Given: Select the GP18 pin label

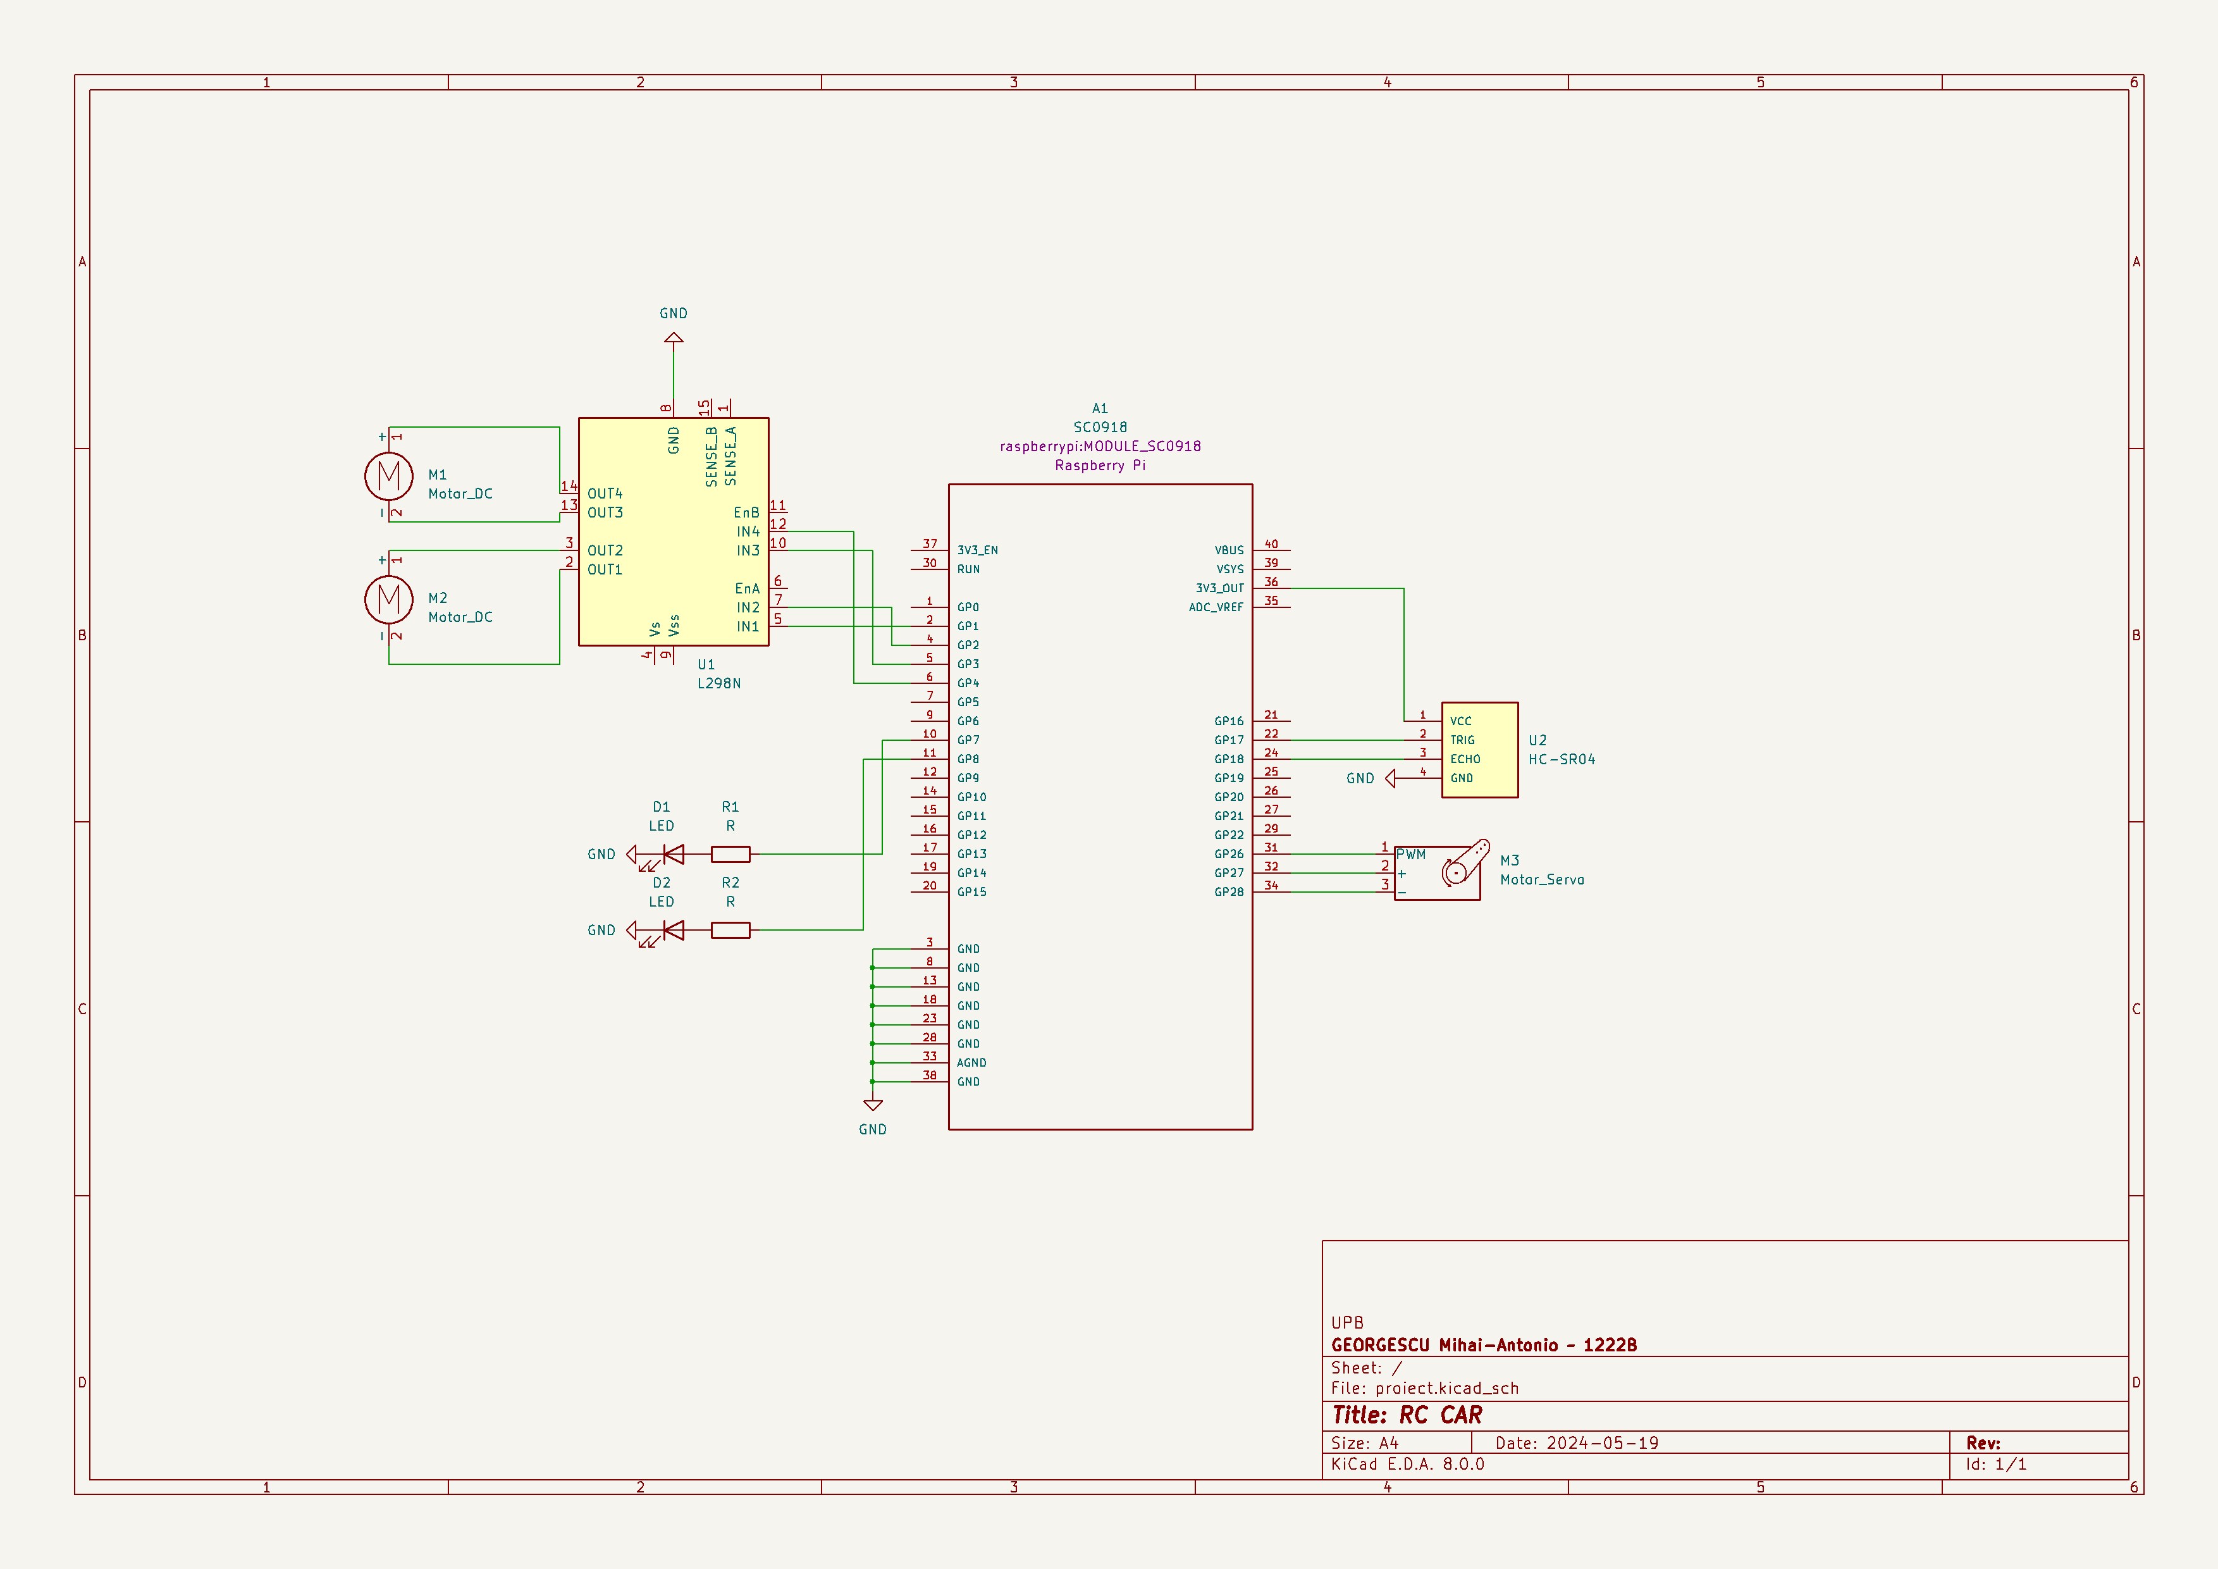Looking at the screenshot, I should [x=1229, y=759].
